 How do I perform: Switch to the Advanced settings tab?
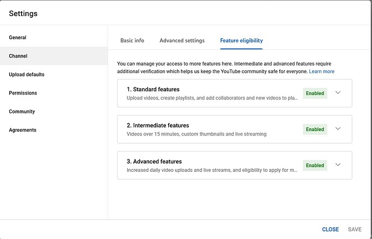tap(182, 40)
